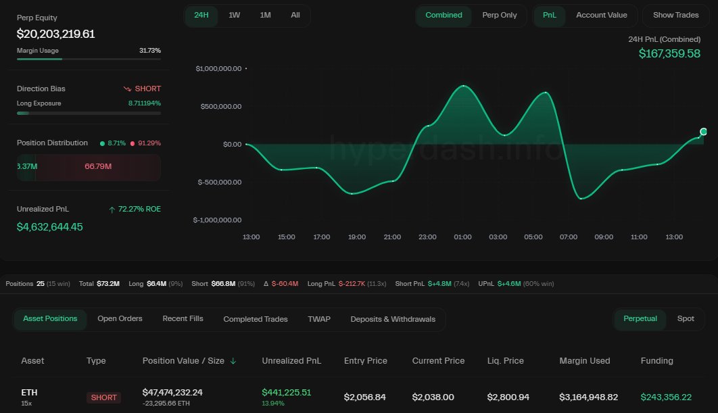Click the sort arrow beside Position Value / Size
Image resolution: width=718 pixels, height=413 pixels.
coord(233,361)
